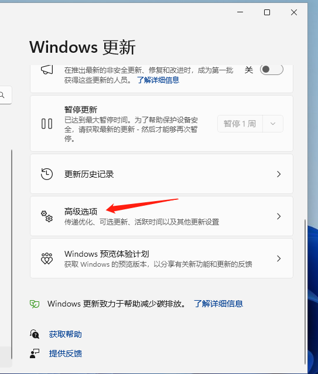Expand the pause duration dropdown arrow

(273, 124)
